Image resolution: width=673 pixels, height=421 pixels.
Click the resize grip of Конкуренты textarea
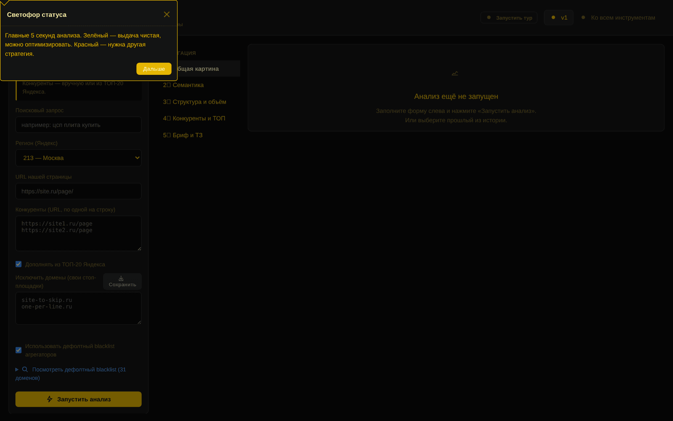[139, 249]
